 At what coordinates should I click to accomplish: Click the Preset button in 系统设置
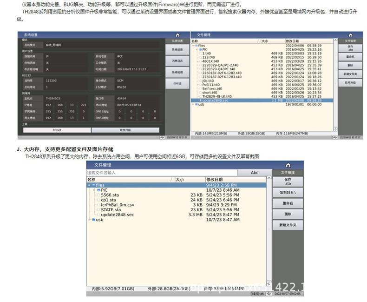click(57, 130)
